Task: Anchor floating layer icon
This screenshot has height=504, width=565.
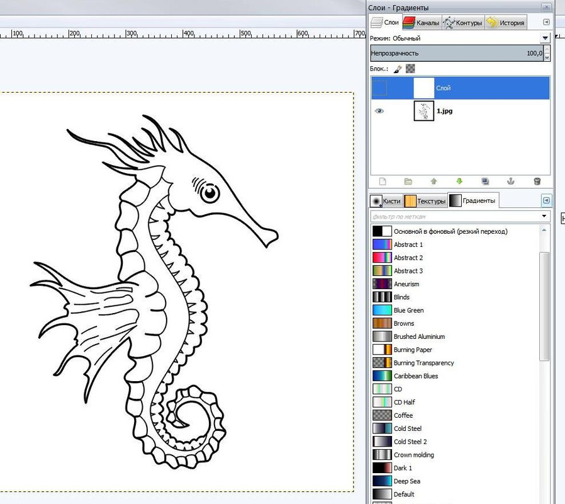Action: pyautogui.click(x=511, y=181)
